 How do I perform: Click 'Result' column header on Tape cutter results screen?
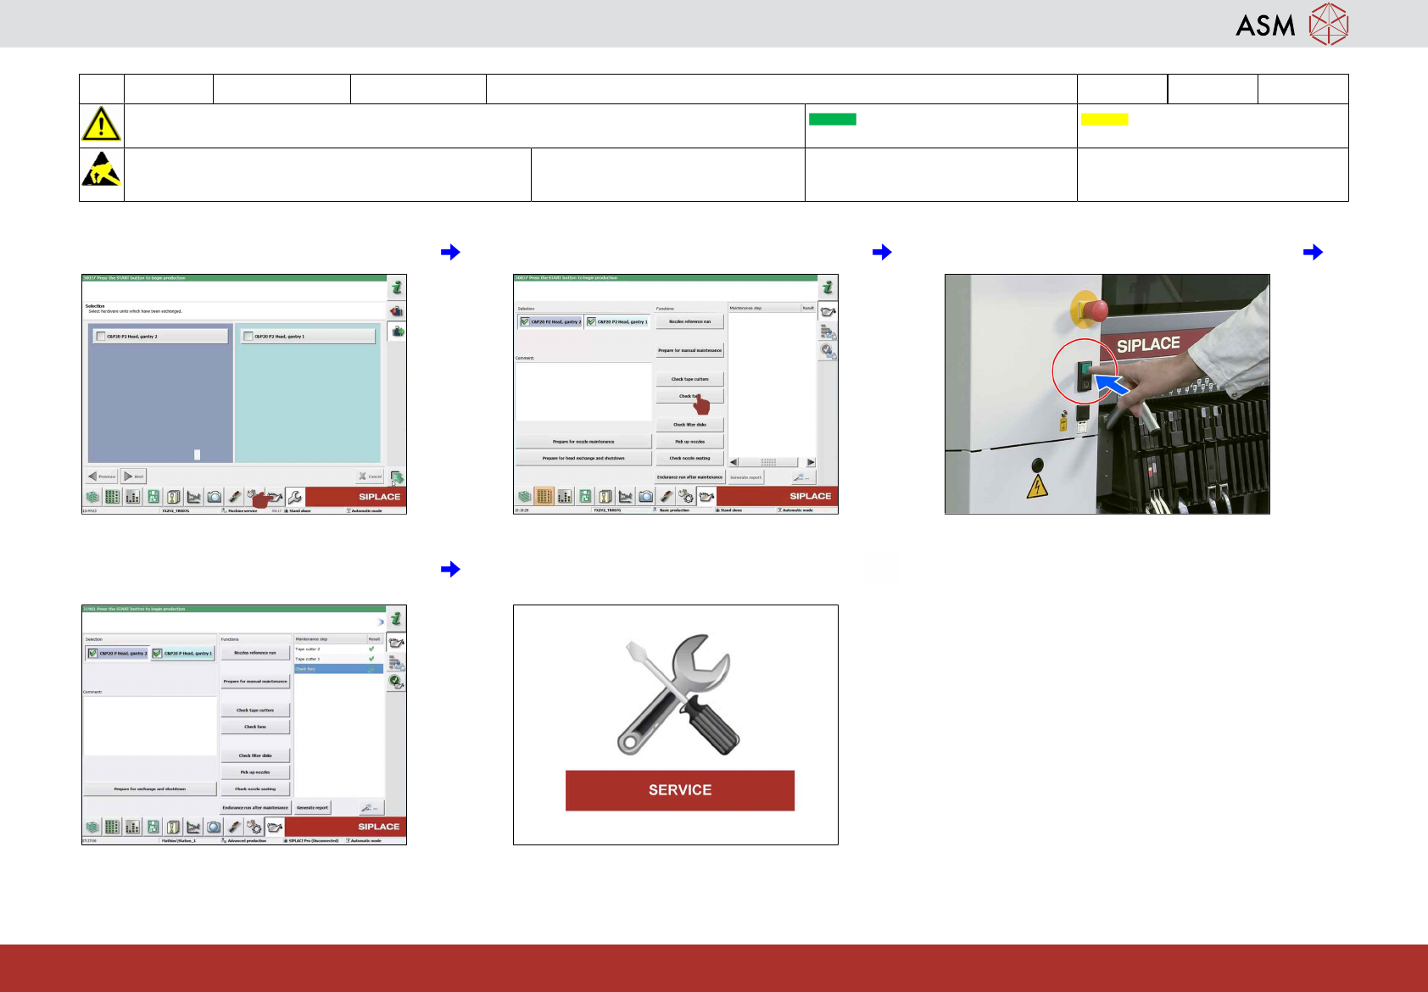[374, 639]
